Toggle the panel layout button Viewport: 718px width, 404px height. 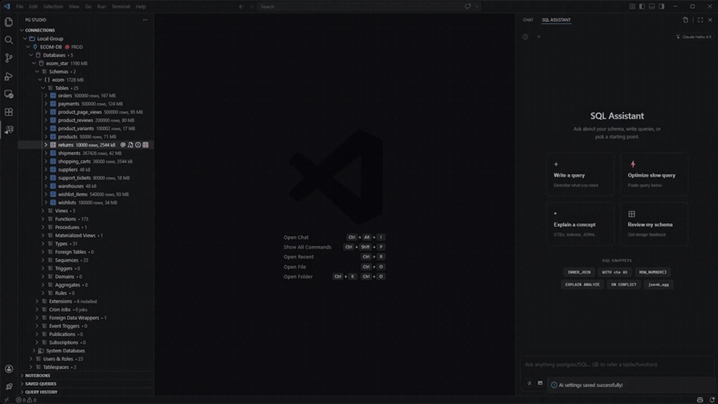coord(652,7)
